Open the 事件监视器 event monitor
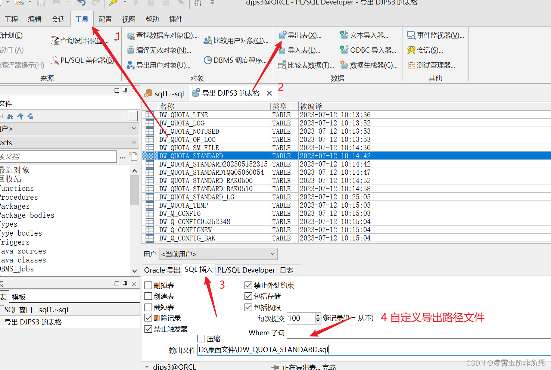 tap(435, 35)
